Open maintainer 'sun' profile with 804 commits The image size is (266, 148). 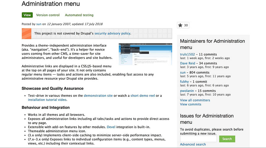[183, 72]
